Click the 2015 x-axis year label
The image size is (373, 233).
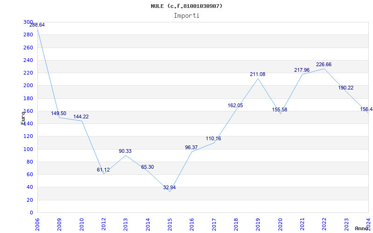[170, 225]
